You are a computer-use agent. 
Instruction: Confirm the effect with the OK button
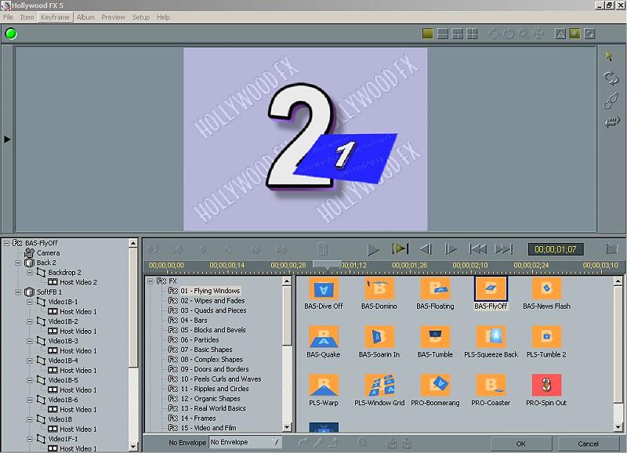[x=521, y=444]
